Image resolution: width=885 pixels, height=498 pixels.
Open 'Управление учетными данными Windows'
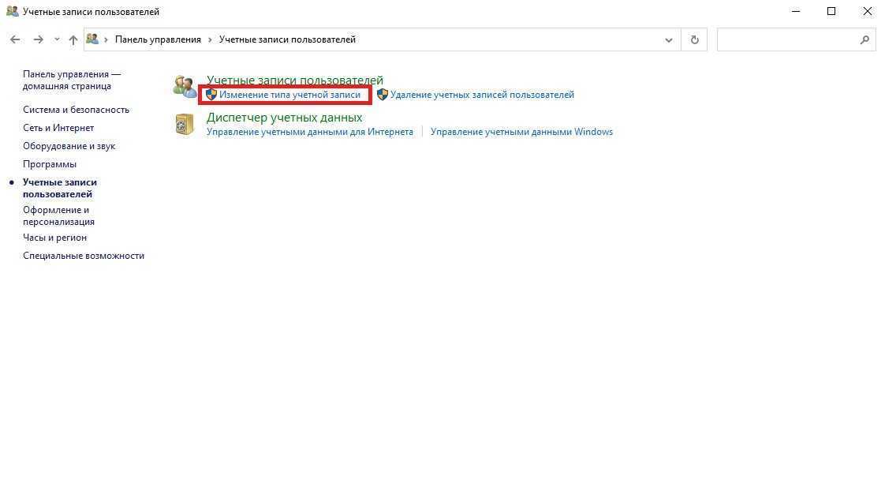click(x=521, y=132)
